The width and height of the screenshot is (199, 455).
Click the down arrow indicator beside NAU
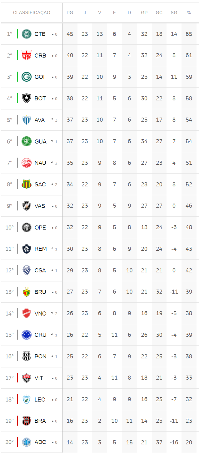pos(52,163)
